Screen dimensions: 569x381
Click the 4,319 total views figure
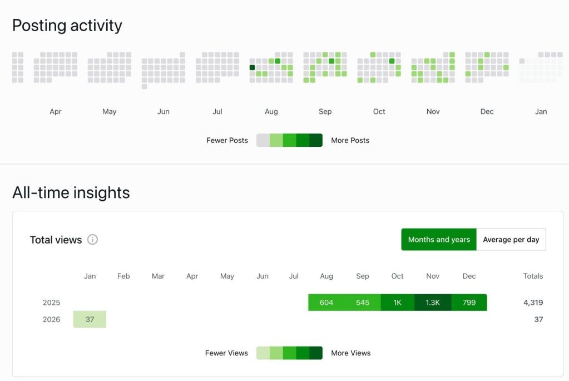pos(533,303)
